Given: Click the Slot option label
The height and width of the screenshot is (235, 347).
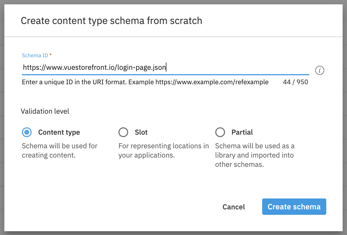Looking at the screenshot, I should [x=140, y=132].
